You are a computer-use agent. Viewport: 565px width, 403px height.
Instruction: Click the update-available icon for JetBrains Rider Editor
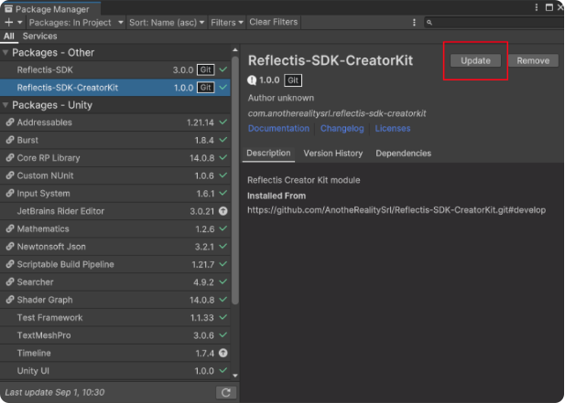coord(223,211)
